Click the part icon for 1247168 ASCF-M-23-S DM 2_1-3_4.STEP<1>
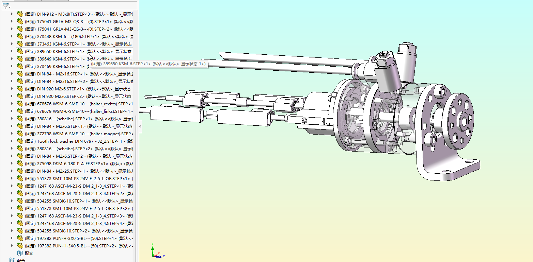This screenshot has width=533, height=262. pyautogui.click(x=20, y=186)
